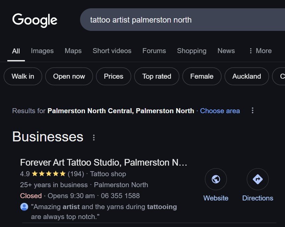Expand the More search categories menu
285x227 pixels.
tap(260, 51)
